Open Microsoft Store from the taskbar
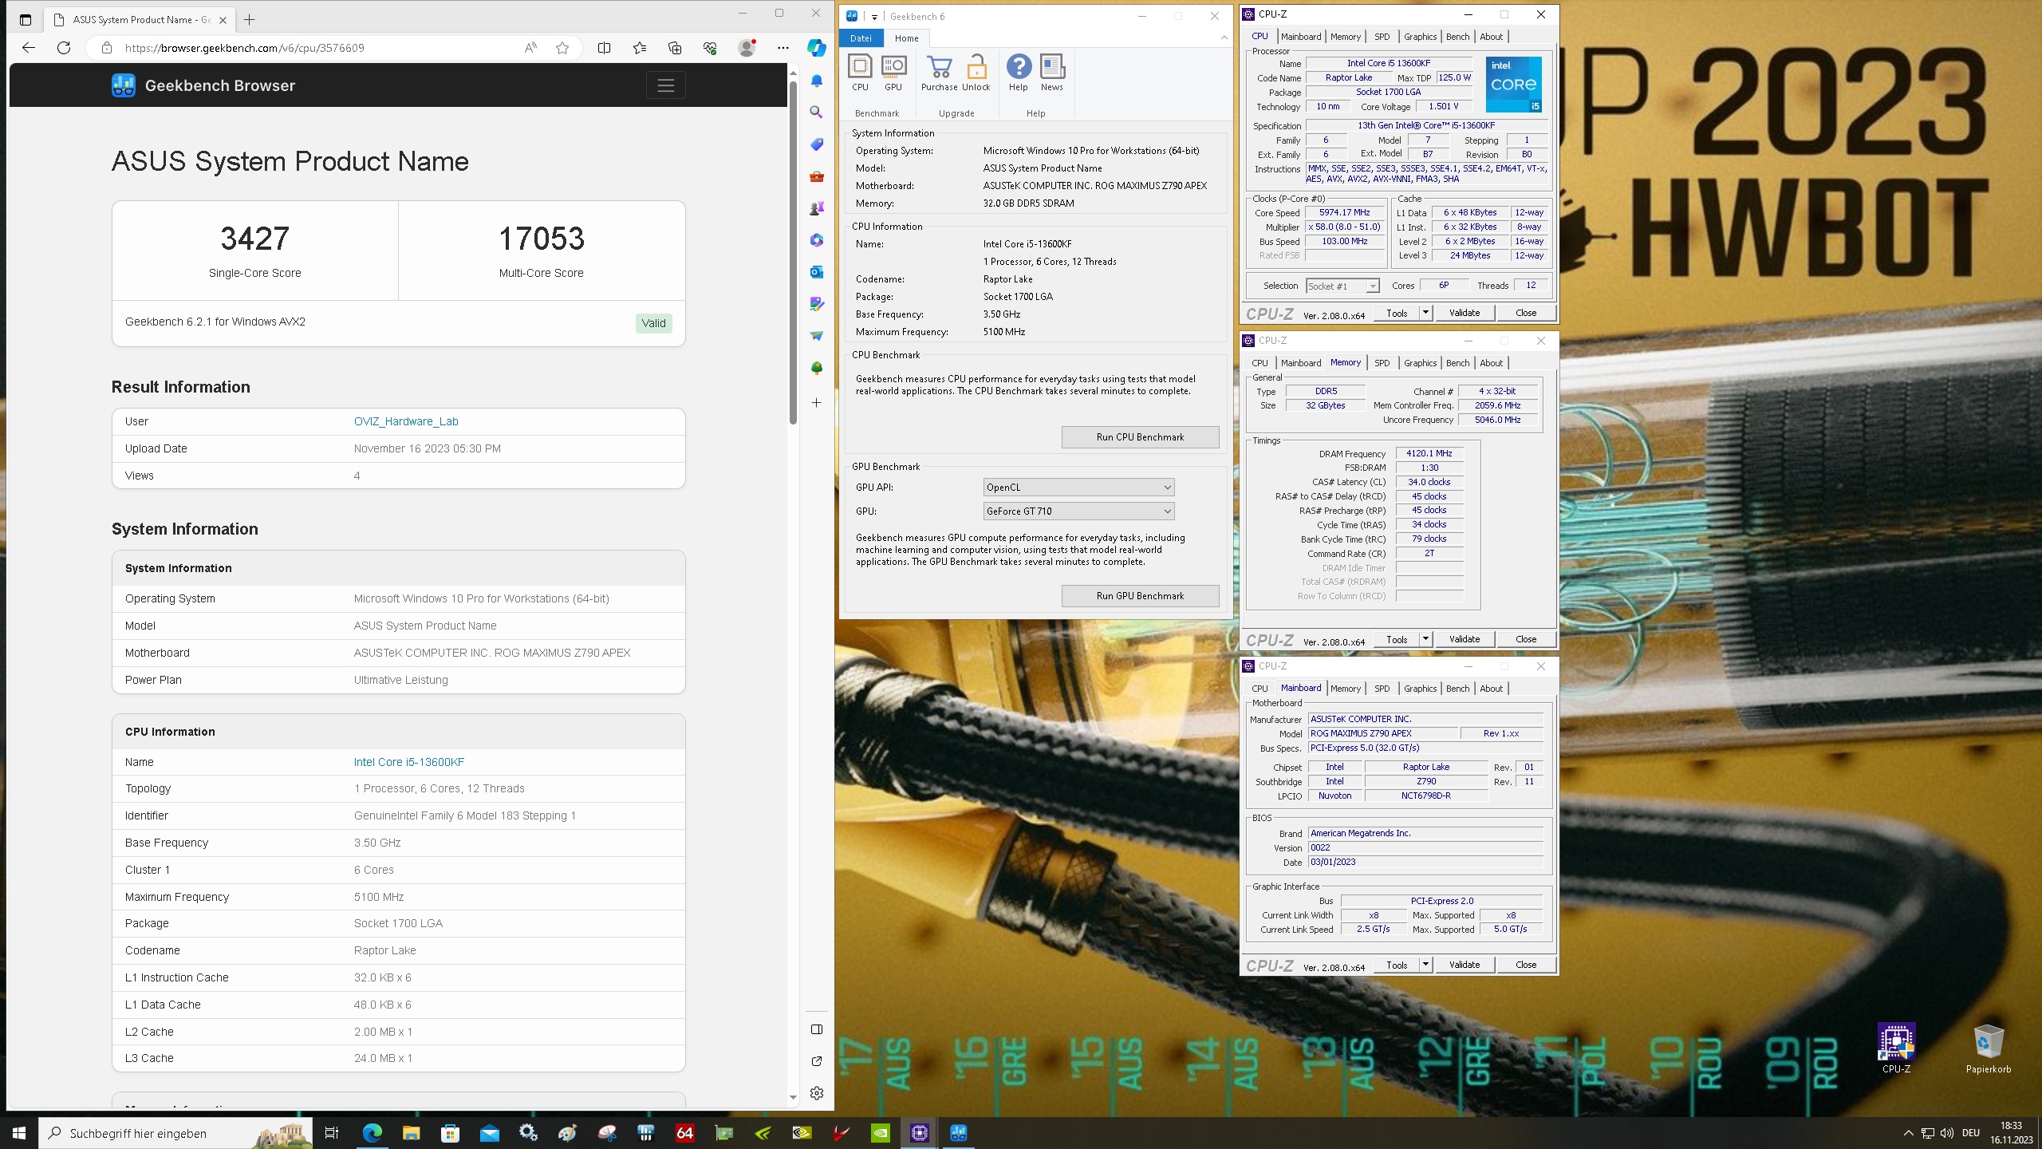Image resolution: width=2042 pixels, height=1149 pixels. click(450, 1133)
